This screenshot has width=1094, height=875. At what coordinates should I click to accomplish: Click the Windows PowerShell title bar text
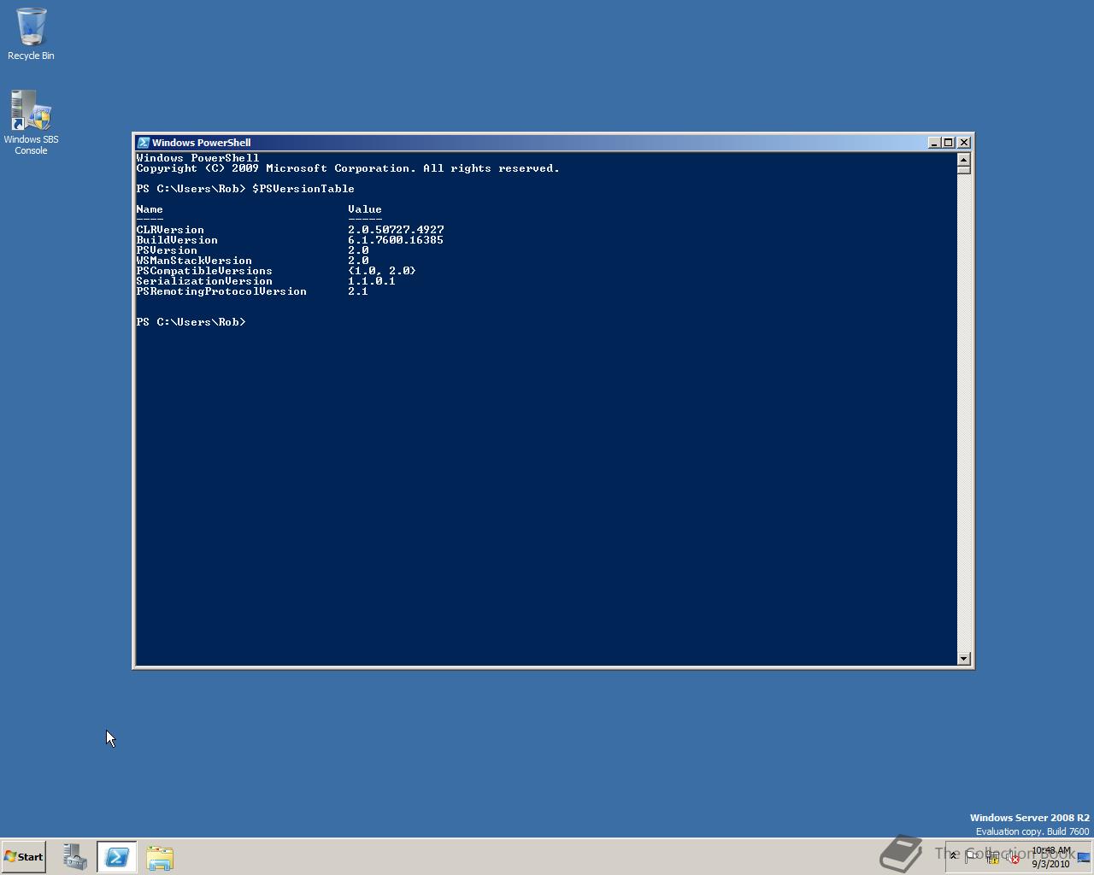202,143
